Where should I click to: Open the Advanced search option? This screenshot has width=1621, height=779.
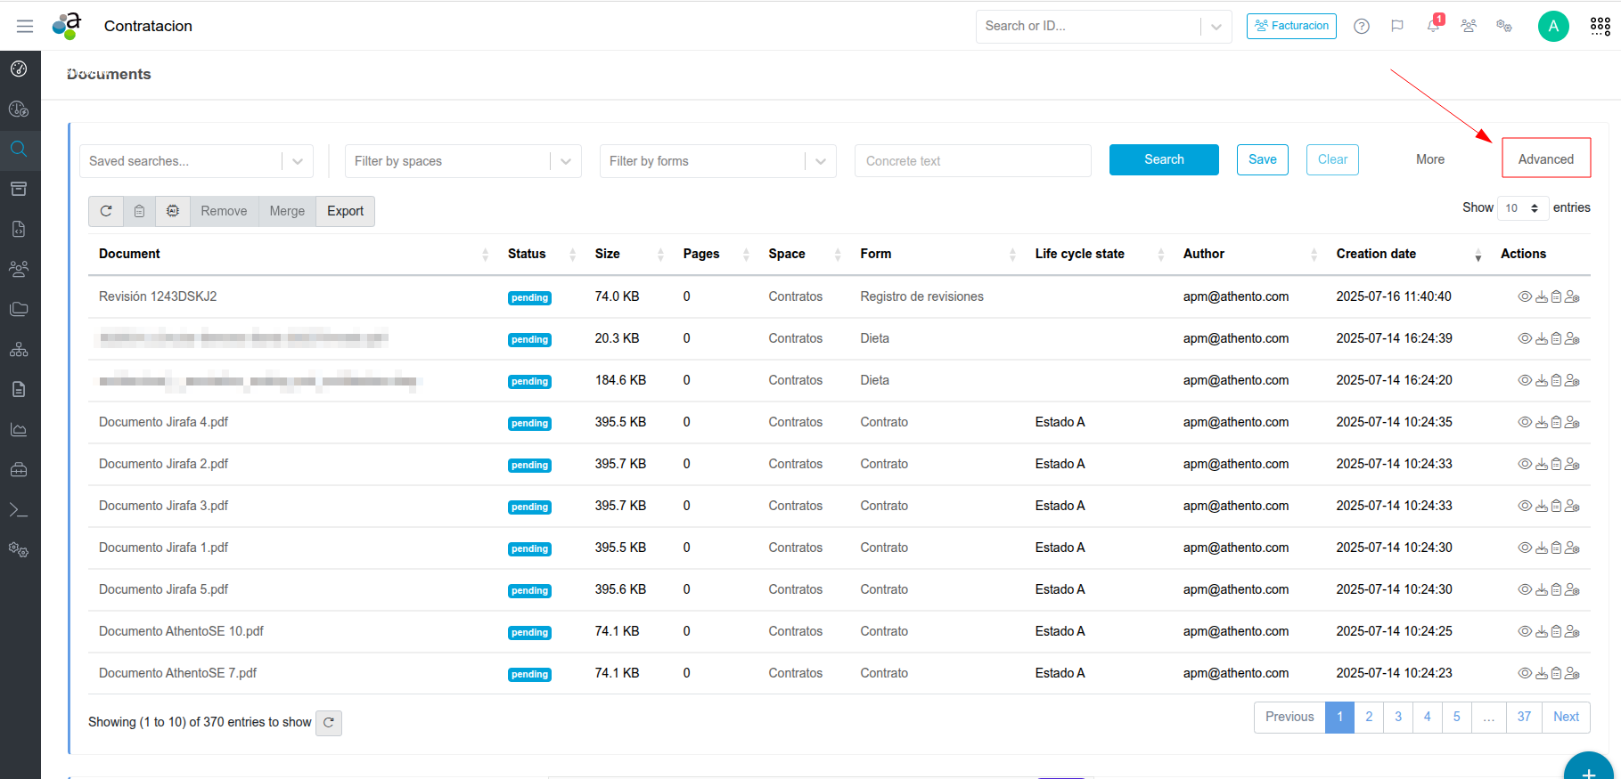(x=1545, y=158)
